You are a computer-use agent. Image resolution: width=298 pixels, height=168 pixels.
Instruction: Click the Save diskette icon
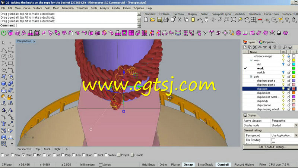pyautogui.click(x=159, y=20)
